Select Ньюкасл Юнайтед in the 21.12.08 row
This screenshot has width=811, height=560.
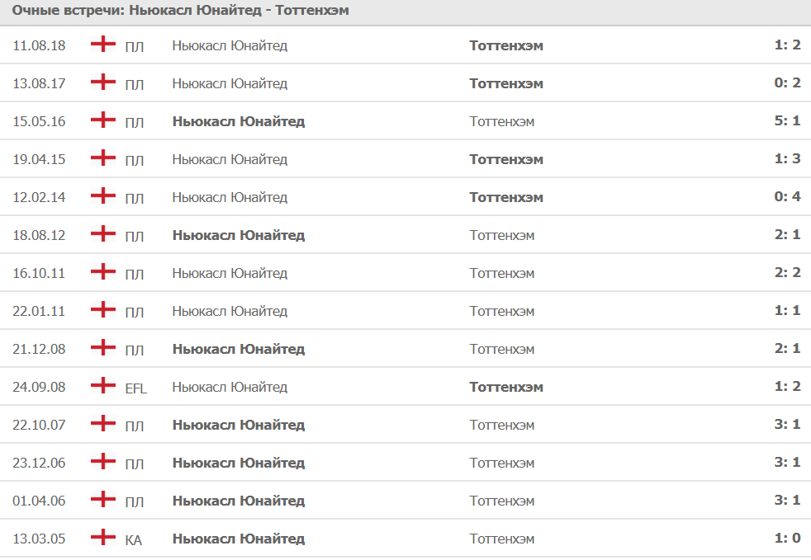238,349
